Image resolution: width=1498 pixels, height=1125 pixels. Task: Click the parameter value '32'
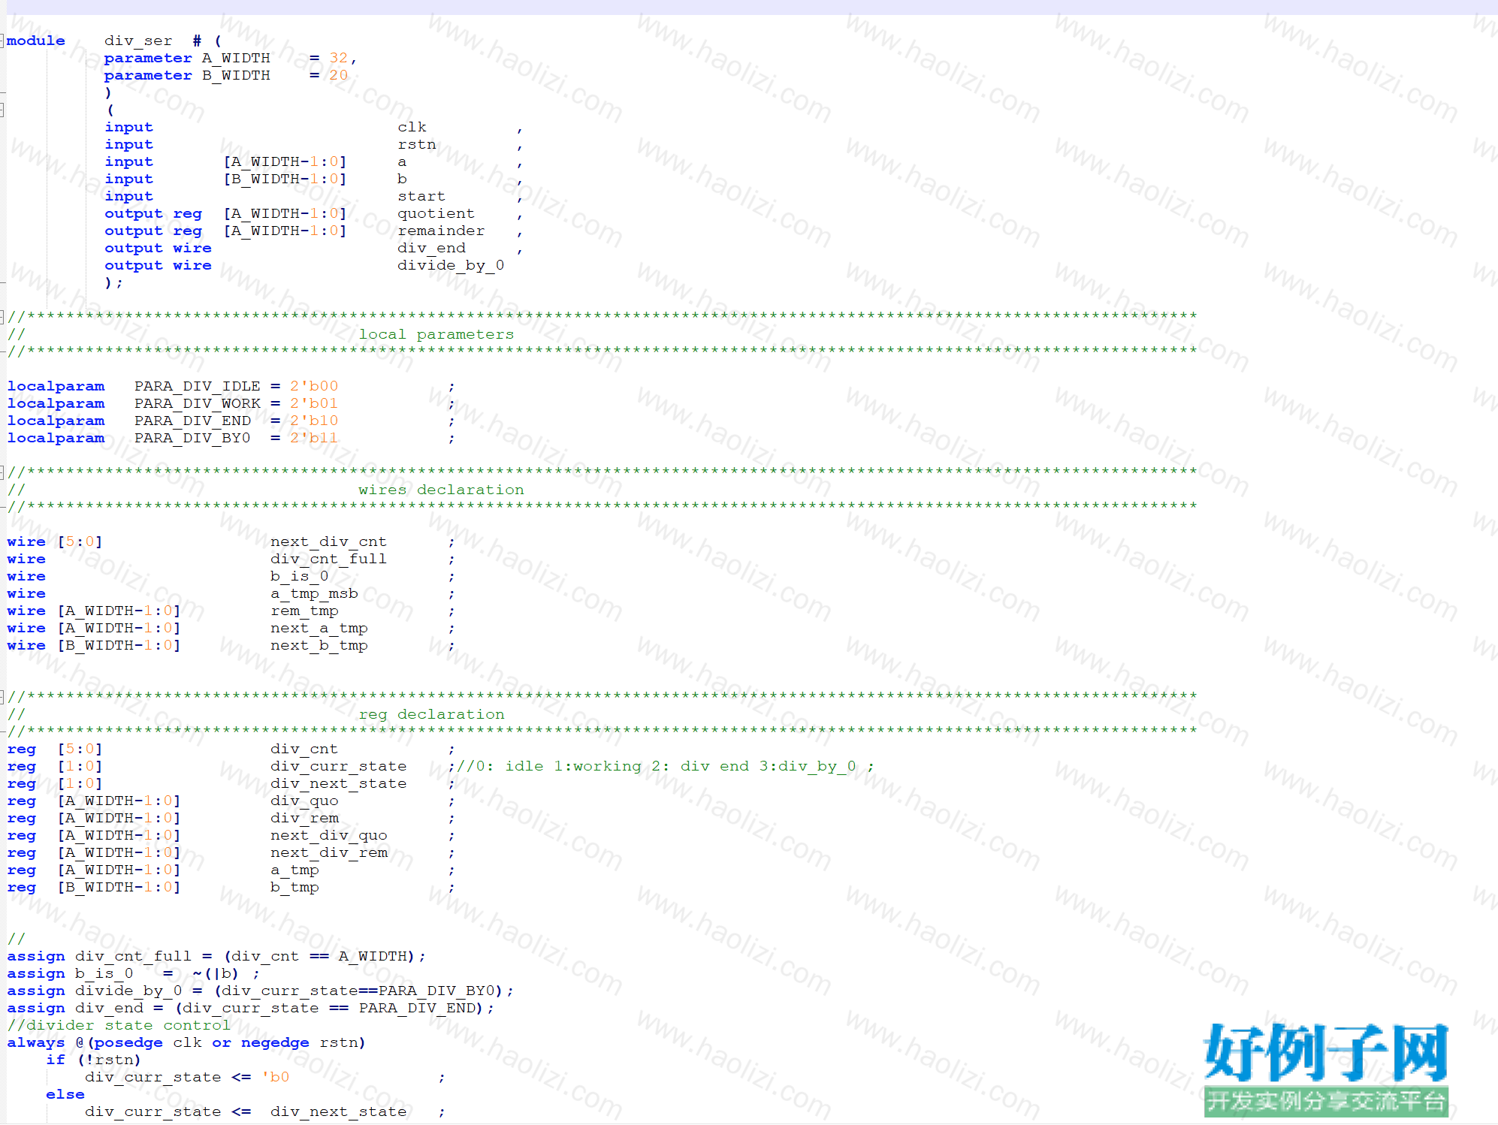point(339,58)
